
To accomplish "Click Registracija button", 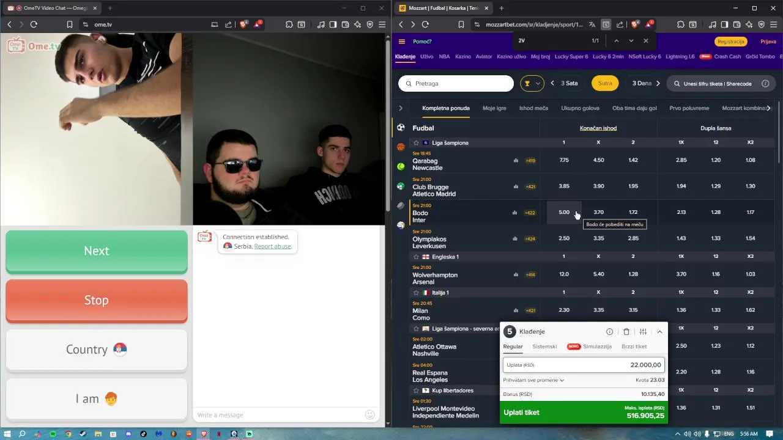I will [x=731, y=42].
